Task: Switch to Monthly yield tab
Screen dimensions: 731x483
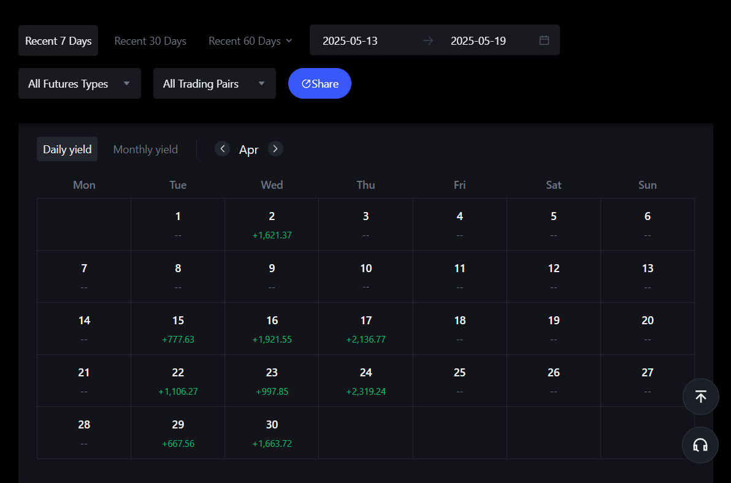Action: [x=145, y=150]
